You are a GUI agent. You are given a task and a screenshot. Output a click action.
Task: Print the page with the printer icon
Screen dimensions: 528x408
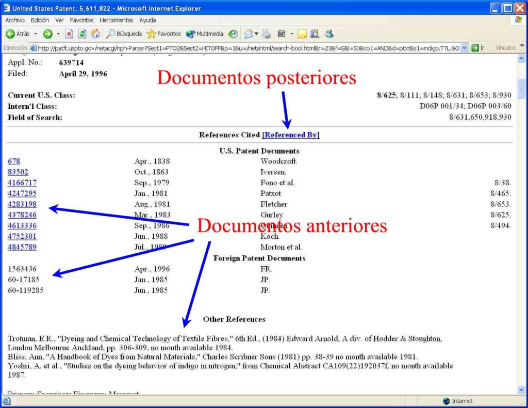[267, 34]
